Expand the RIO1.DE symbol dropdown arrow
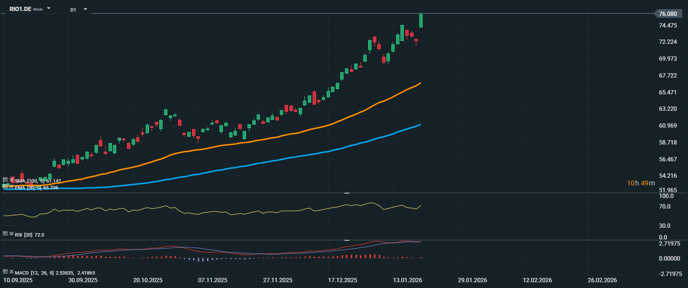The height and width of the screenshot is (288, 688). (x=49, y=9)
